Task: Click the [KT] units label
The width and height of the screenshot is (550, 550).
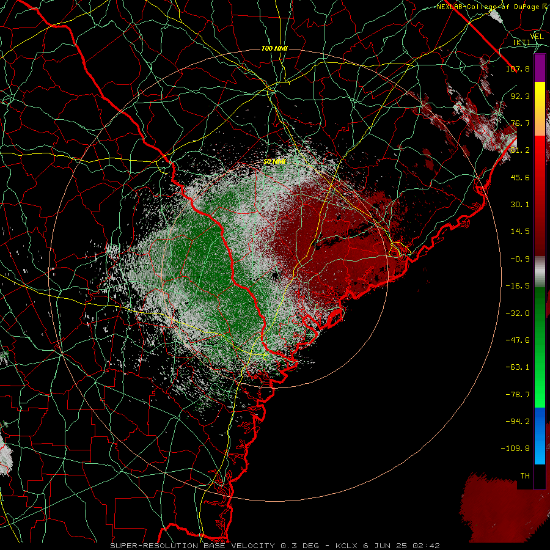Action: click(x=521, y=42)
